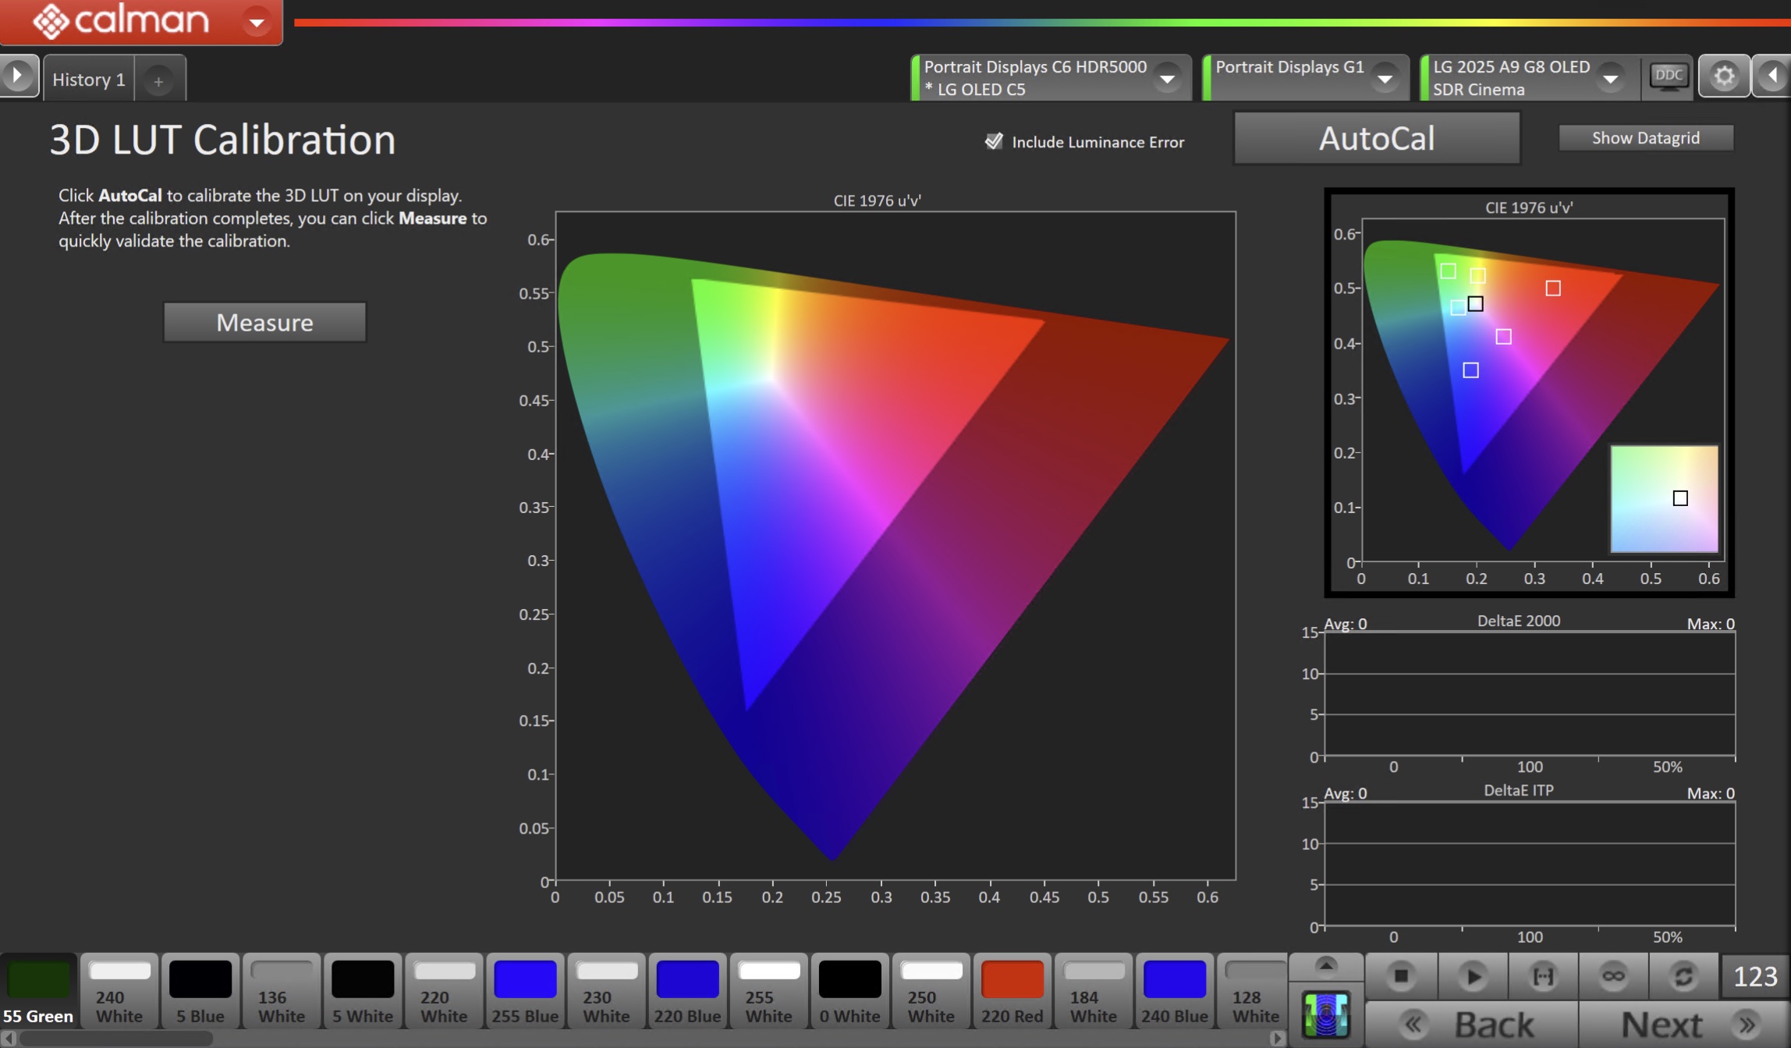The width and height of the screenshot is (1791, 1048).
Task: Click the Show Datagrid button
Action: 1645,138
